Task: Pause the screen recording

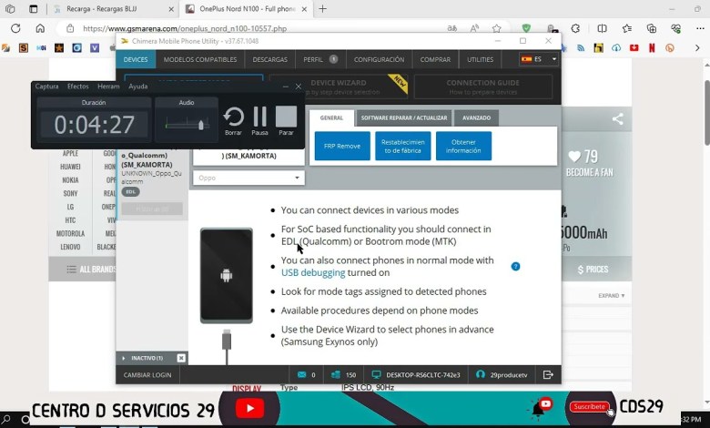Action: 260,117
